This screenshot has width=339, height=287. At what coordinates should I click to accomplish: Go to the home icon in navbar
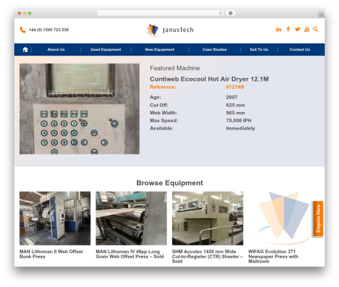tap(25, 50)
